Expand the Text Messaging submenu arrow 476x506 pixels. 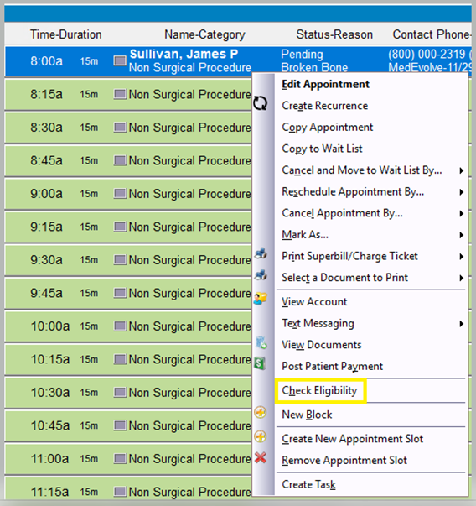click(x=462, y=324)
